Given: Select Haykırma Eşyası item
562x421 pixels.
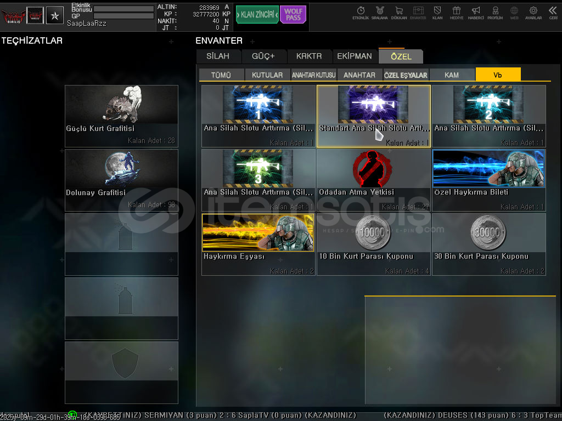Looking at the screenshot, I should click(258, 244).
